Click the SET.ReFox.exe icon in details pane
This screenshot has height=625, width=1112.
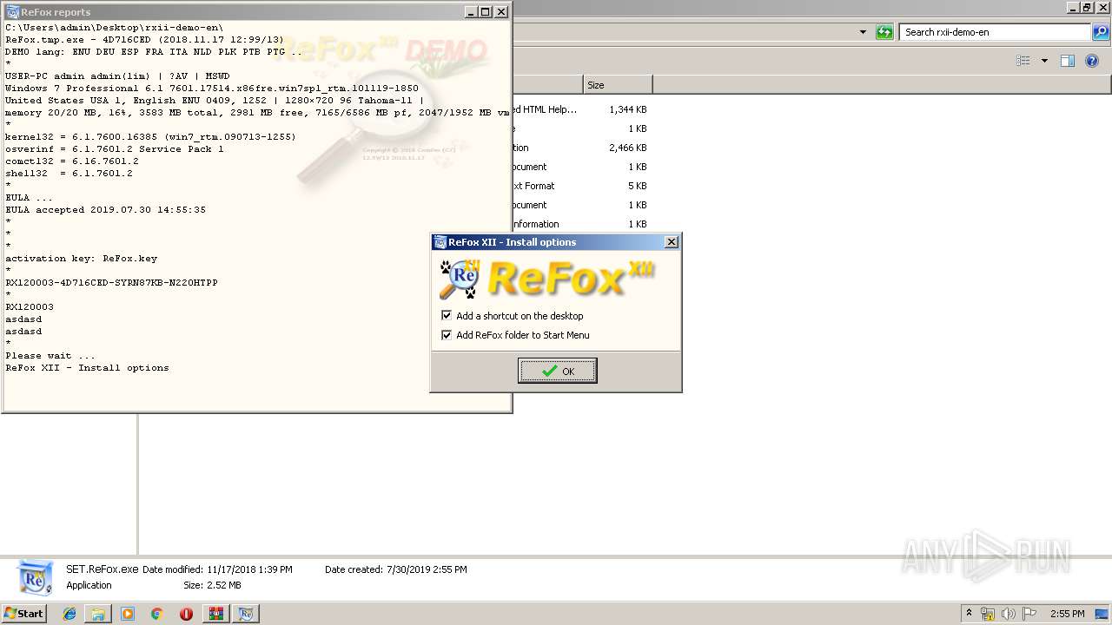pos(36,578)
